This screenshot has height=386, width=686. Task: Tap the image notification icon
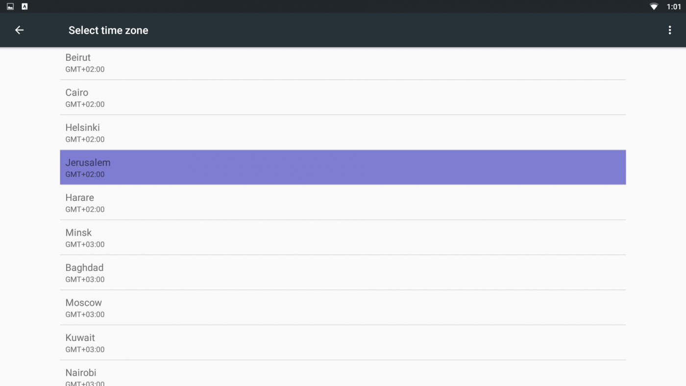10,7
